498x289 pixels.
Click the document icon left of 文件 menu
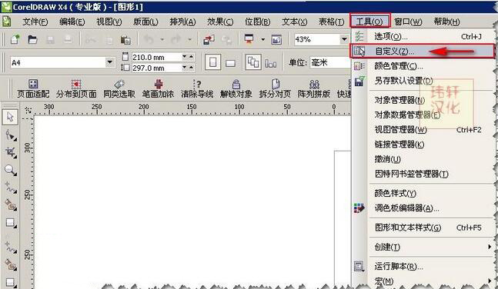tap(6, 22)
